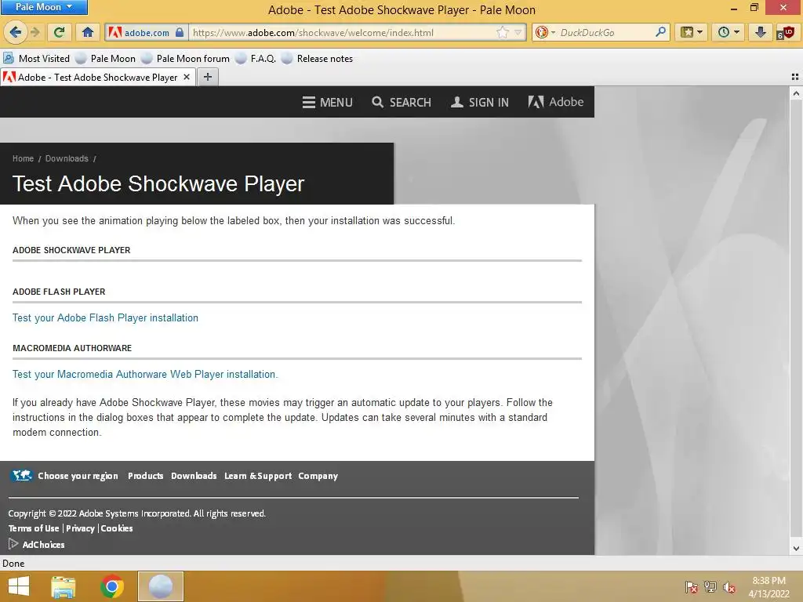Open the F.A.Q. bookmark
The width and height of the screenshot is (803, 602).
click(256, 58)
